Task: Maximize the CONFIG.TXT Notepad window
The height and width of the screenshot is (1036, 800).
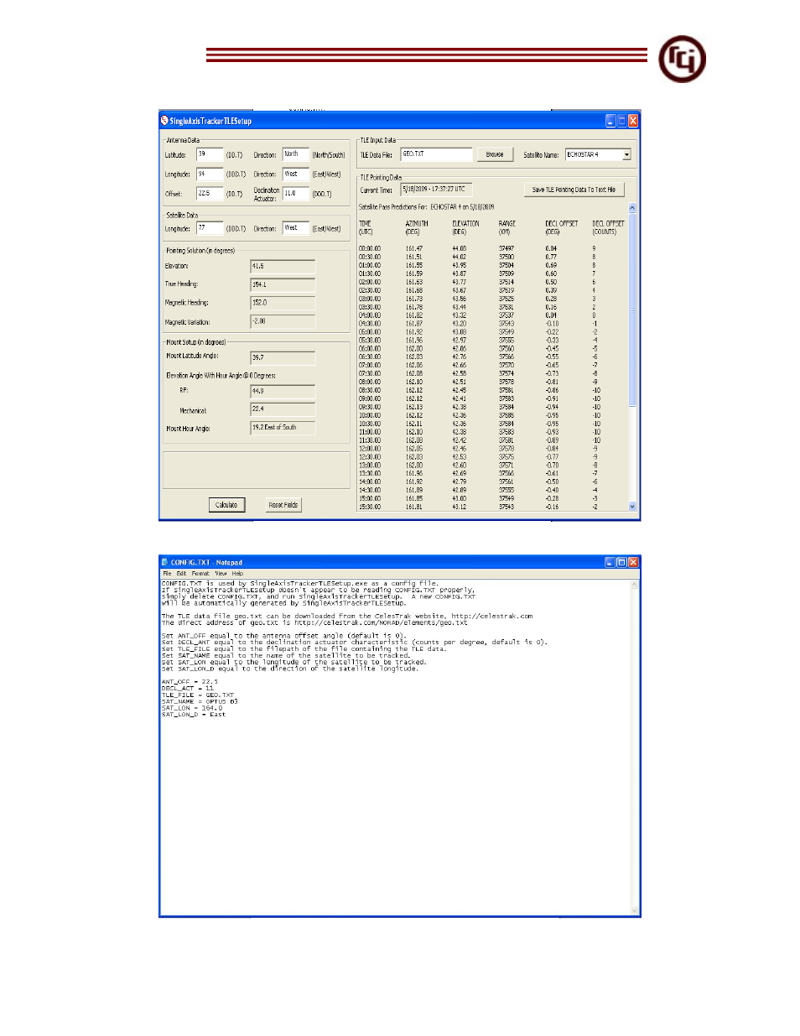Action: (x=621, y=562)
